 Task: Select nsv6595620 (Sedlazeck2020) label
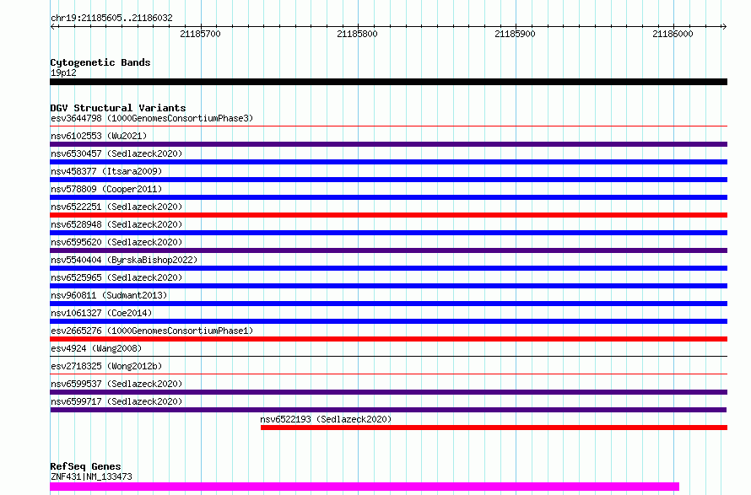point(116,242)
